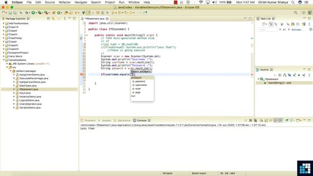This screenshot has height=176, width=313.
Task: Toggle Hide Non-Public Members in Outline
Action: pos(299,75)
